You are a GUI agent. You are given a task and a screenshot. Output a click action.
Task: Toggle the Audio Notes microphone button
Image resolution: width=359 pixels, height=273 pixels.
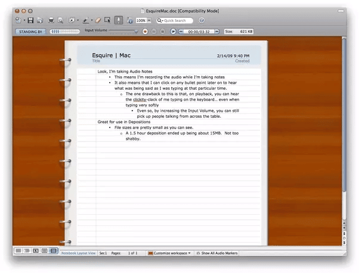pos(118,20)
